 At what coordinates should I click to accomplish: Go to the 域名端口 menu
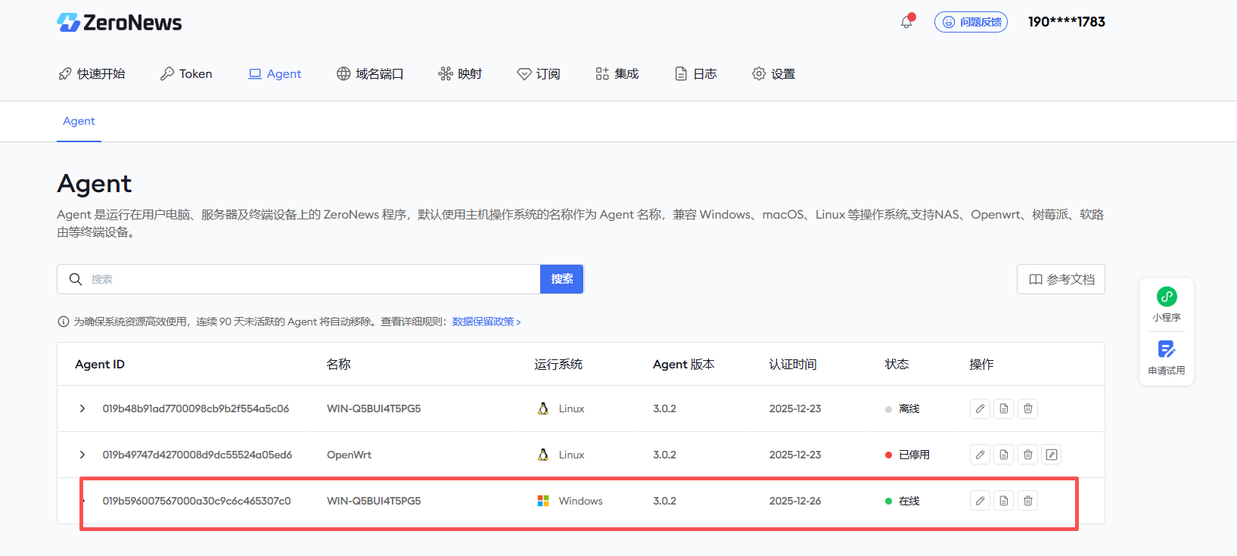370,73
